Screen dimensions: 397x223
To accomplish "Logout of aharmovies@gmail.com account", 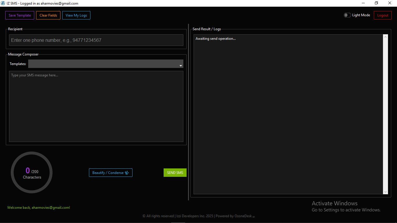I will 382,15.
